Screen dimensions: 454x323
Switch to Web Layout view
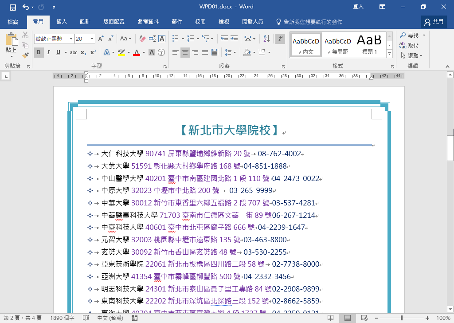click(x=364, y=318)
